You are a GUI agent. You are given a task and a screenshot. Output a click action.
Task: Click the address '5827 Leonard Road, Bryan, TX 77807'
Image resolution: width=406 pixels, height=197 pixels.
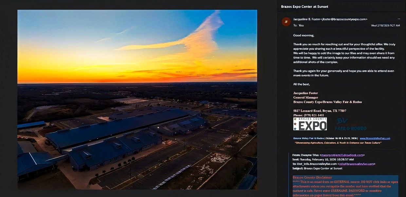[320, 111]
